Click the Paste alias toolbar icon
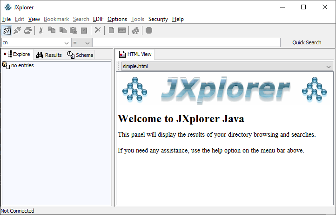Screen dimensions: 336x215 (84, 30)
